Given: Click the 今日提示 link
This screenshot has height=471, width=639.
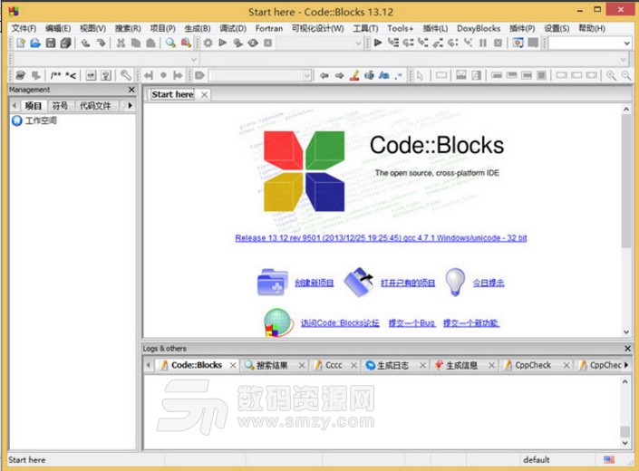Looking at the screenshot, I should coord(489,283).
